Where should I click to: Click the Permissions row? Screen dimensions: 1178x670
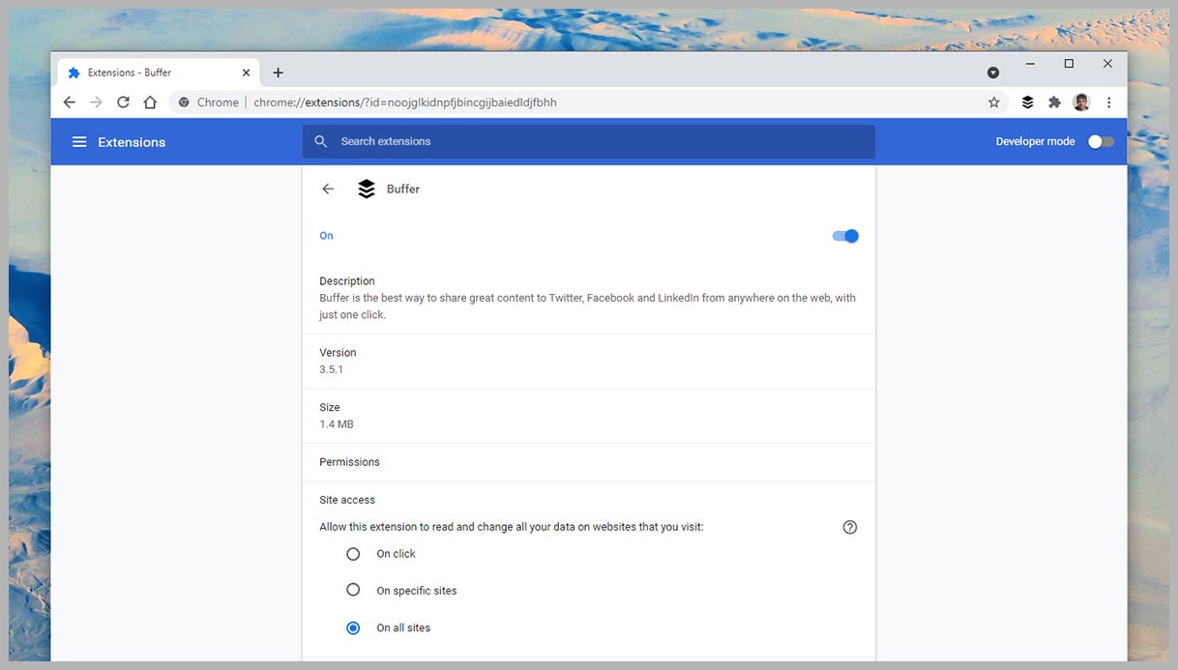[x=589, y=462]
